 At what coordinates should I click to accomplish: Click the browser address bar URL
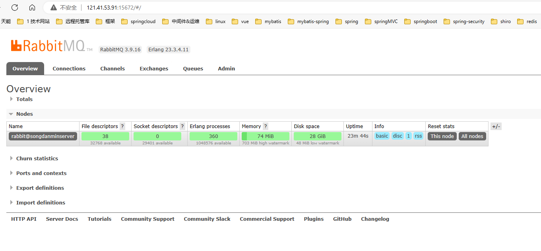tap(114, 8)
